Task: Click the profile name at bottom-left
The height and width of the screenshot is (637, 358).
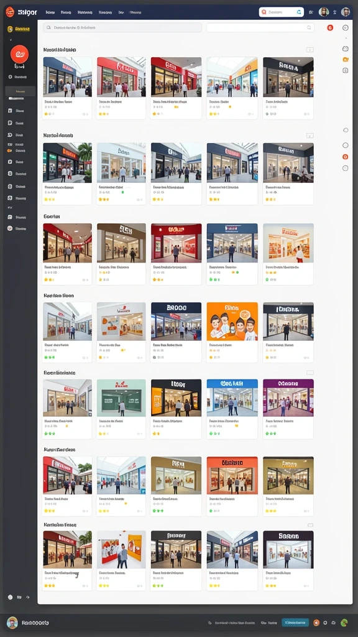Action: [x=35, y=622]
